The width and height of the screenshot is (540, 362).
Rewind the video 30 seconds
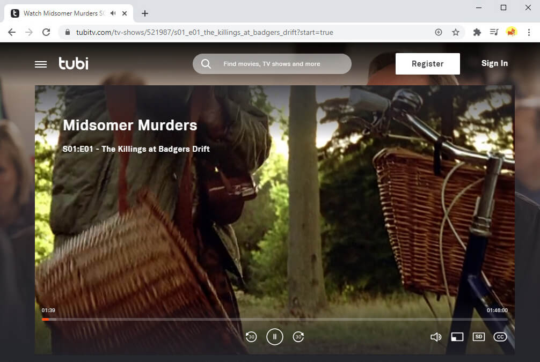tap(251, 337)
